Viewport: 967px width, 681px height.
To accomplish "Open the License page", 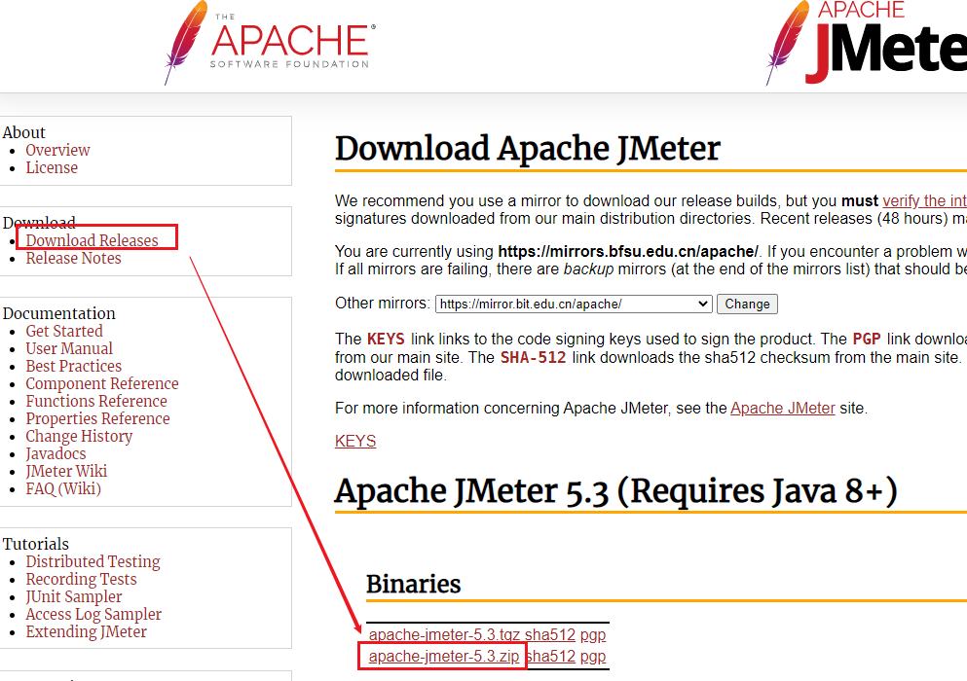I will (52, 167).
